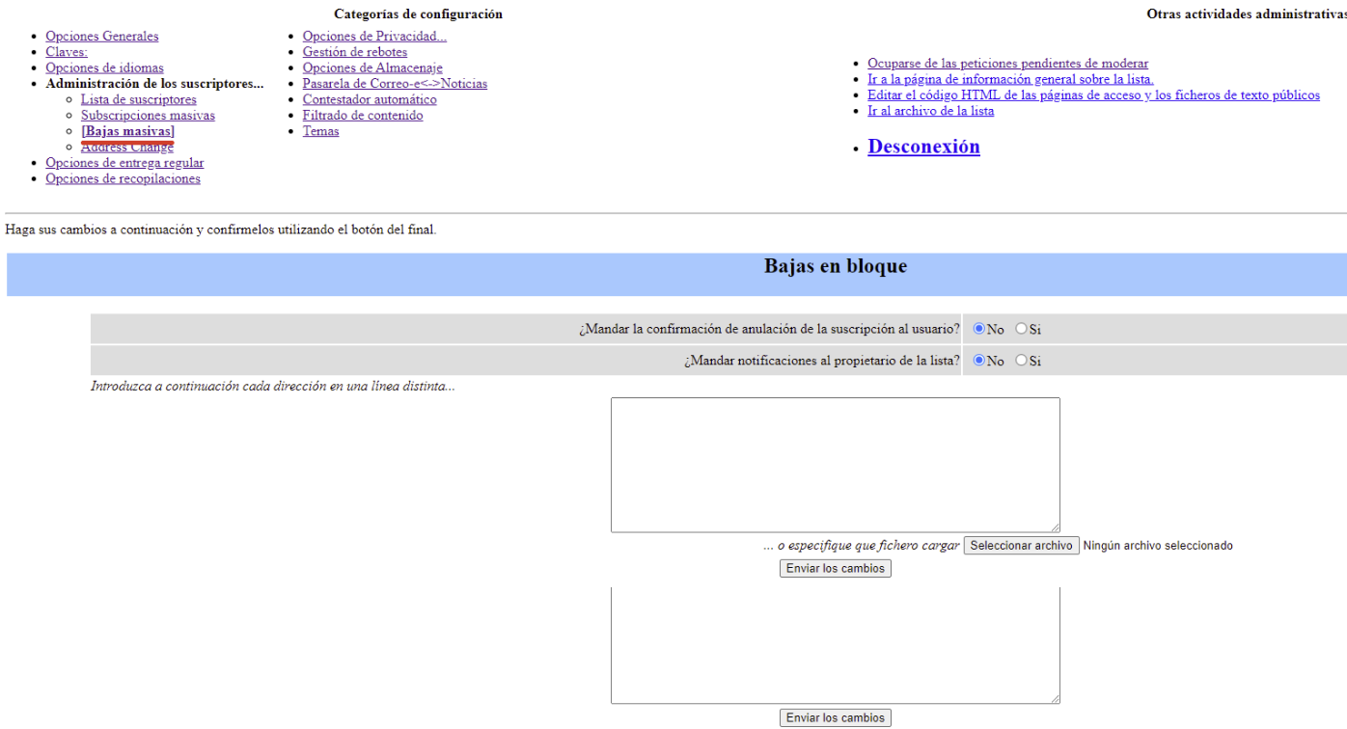Open Opciones de Almacenaje
The image size is (1347, 729).
[372, 68]
